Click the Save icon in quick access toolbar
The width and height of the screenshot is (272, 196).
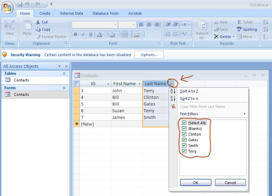(x=20, y=4)
